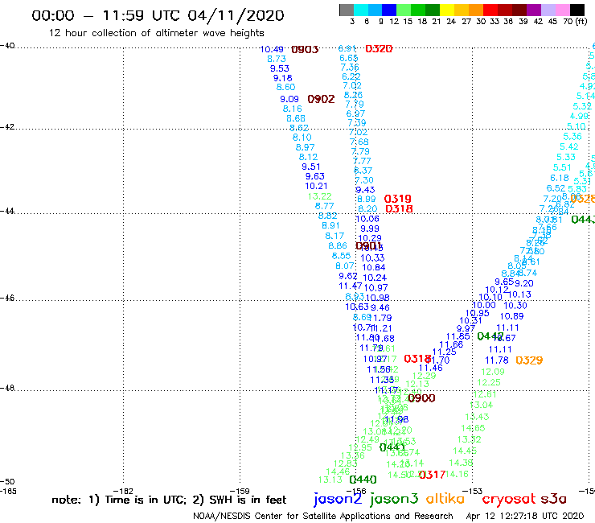Click the 'jason3' satellite legend label
595x523 pixels.
pos(394,499)
